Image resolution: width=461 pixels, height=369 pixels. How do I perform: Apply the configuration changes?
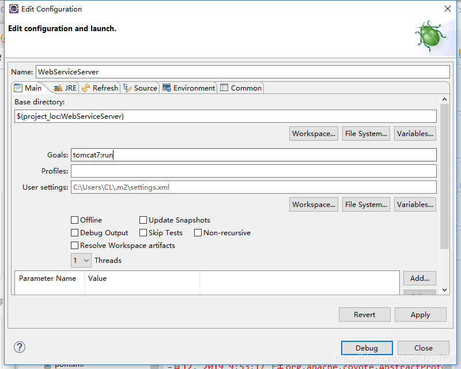[x=421, y=315]
